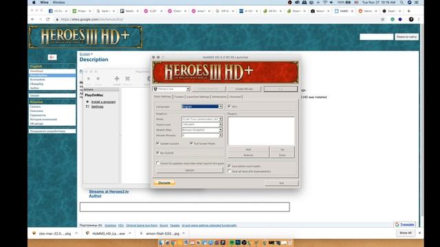Open the Window menu in menu bar
Screen dimensions: 440x247
(58, 2)
